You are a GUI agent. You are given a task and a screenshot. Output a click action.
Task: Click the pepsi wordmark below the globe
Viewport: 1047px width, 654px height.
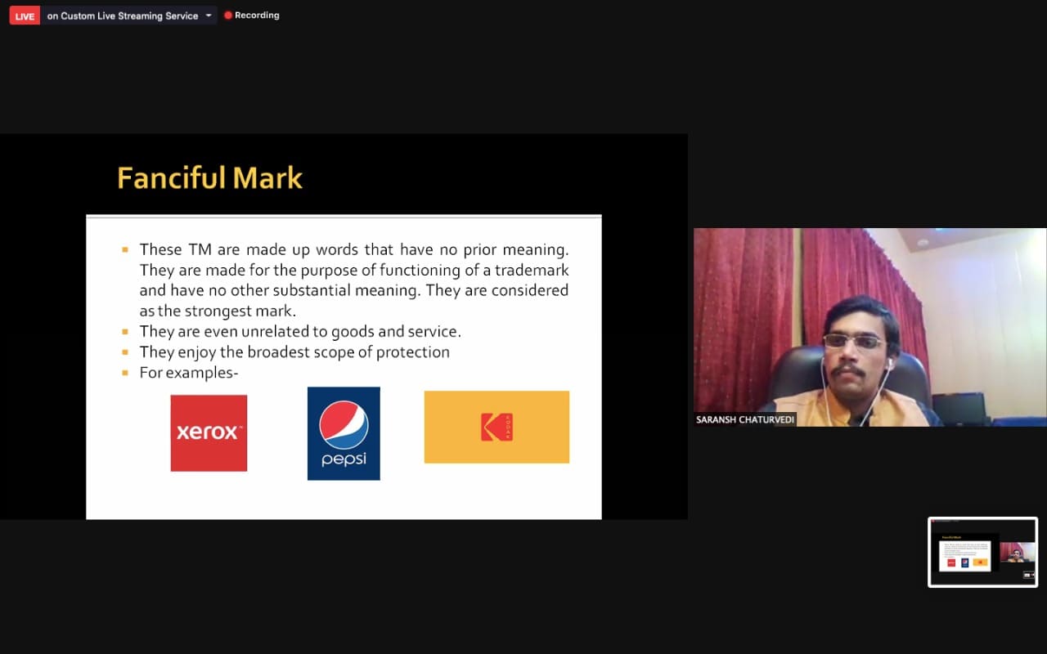point(344,459)
